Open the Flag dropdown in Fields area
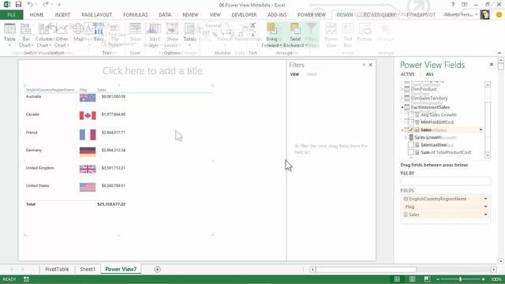 point(485,207)
